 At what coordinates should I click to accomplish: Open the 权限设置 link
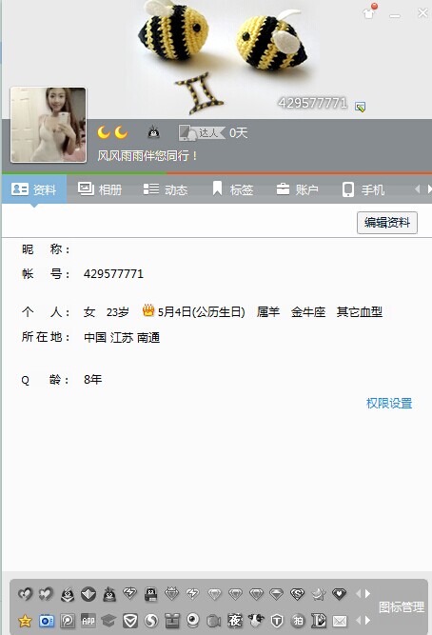(x=389, y=403)
